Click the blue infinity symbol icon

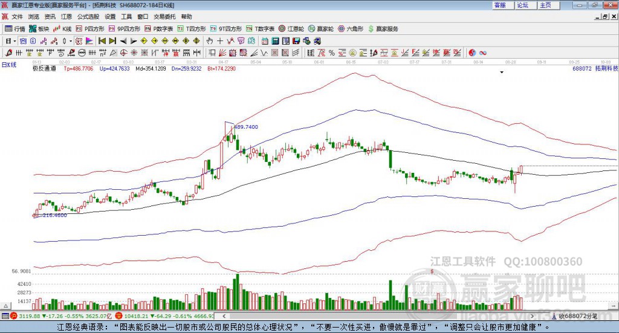(x=483, y=53)
